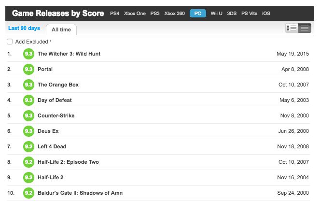Click release date May 6, 2003
The width and height of the screenshot is (320, 201).
pyautogui.click(x=294, y=100)
